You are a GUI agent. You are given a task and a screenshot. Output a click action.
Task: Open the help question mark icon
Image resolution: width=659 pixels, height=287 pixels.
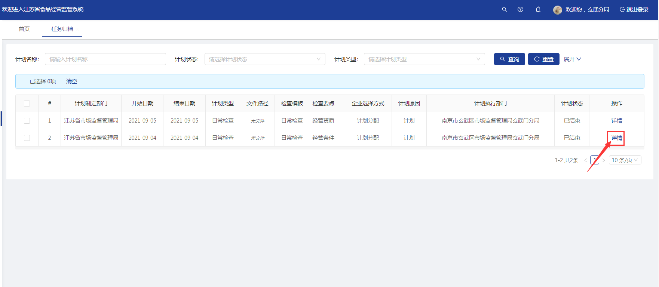pyautogui.click(x=520, y=9)
